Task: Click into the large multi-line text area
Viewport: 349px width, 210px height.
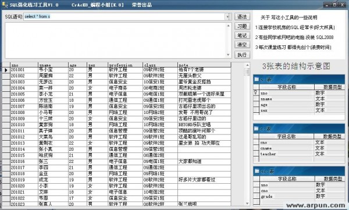Action: pos(115,40)
